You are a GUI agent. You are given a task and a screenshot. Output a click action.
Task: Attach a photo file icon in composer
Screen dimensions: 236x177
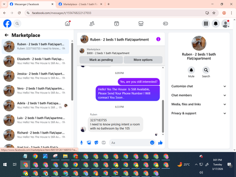89,143
